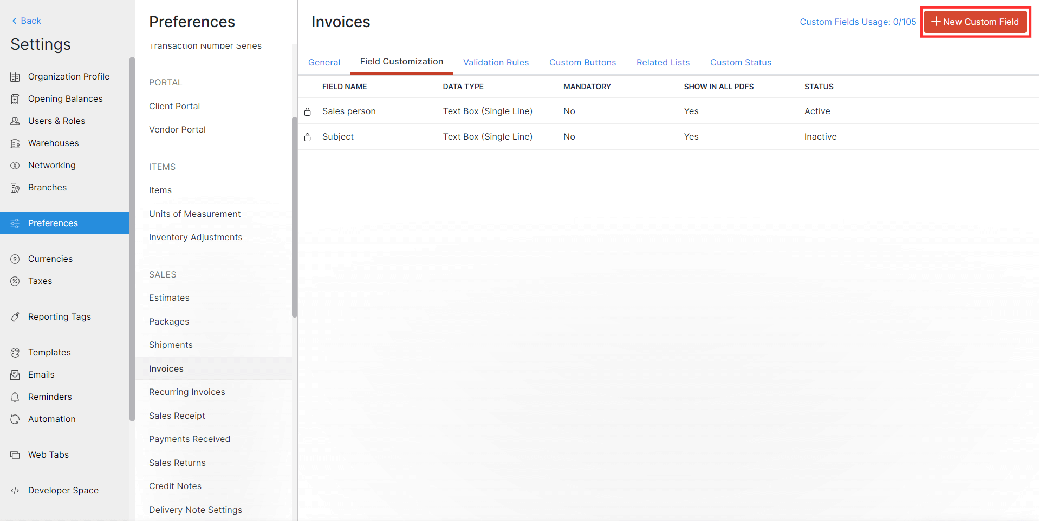This screenshot has height=521, width=1039.
Task: Open the Custom Buttons tab
Action: pos(582,62)
